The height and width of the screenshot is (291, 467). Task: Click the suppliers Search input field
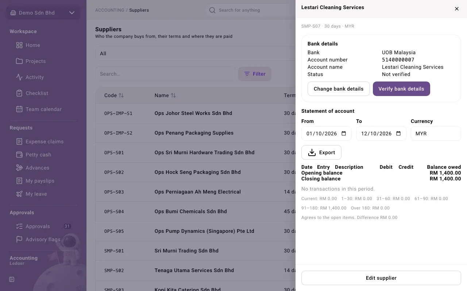(165, 74)
